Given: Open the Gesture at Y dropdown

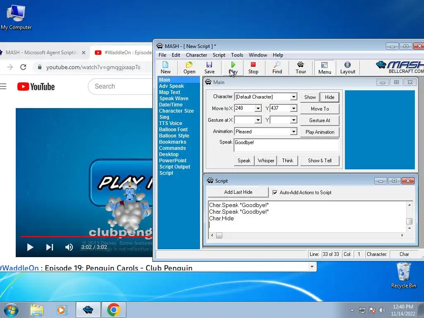Looking at the screenshot, I should [x=294, y=120].
